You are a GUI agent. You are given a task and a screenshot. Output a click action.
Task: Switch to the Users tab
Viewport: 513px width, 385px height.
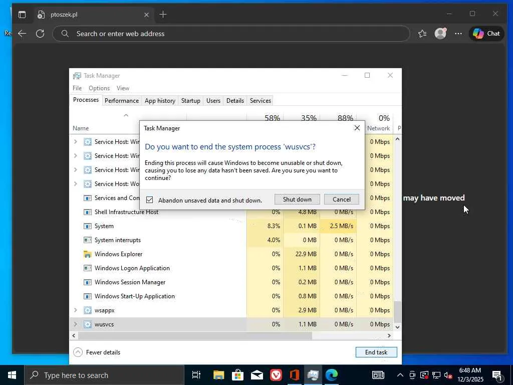[213, 100]
